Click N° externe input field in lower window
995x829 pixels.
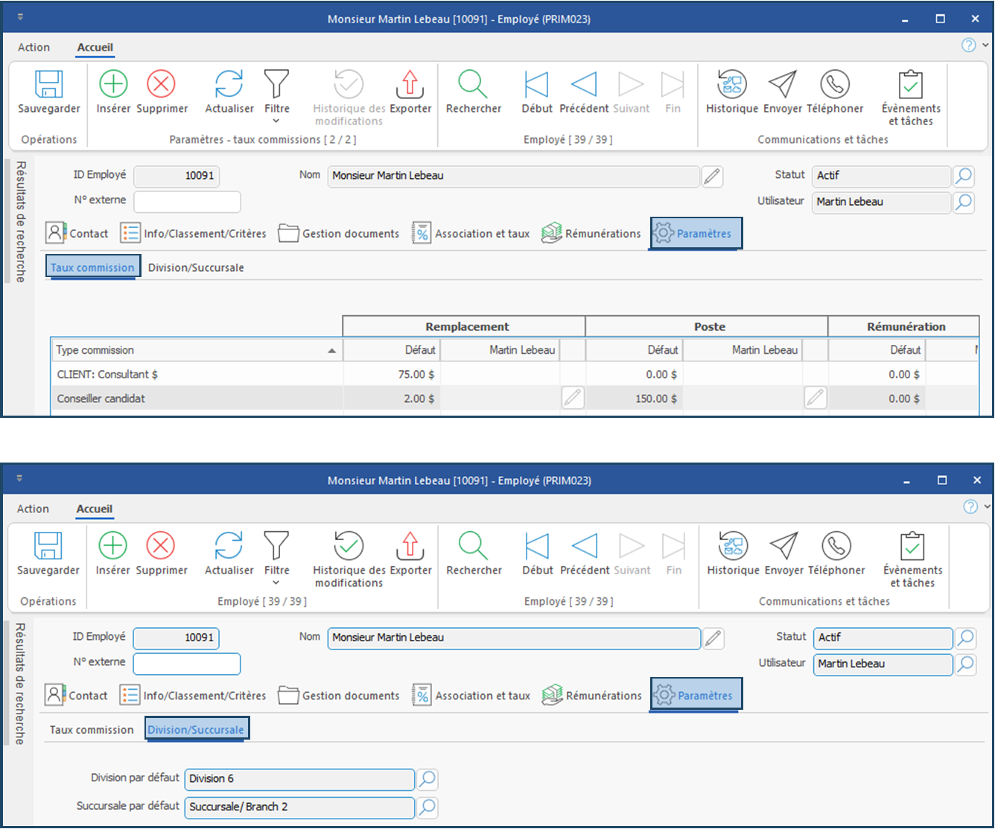pos(187,664)
